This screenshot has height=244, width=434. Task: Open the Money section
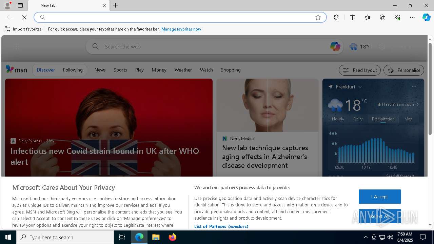(159, 70)
